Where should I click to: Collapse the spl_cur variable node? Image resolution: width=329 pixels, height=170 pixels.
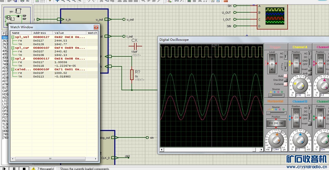(13, 48)
